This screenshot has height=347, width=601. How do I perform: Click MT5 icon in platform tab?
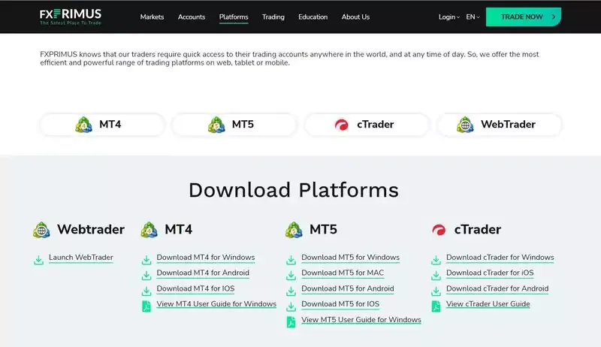tap(216, 125)
